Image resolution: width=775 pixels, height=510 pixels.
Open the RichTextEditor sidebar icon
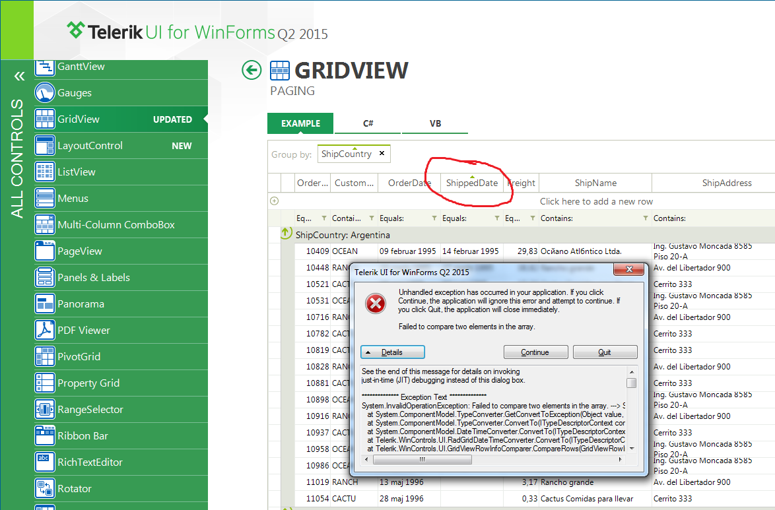tap(44, 462)
